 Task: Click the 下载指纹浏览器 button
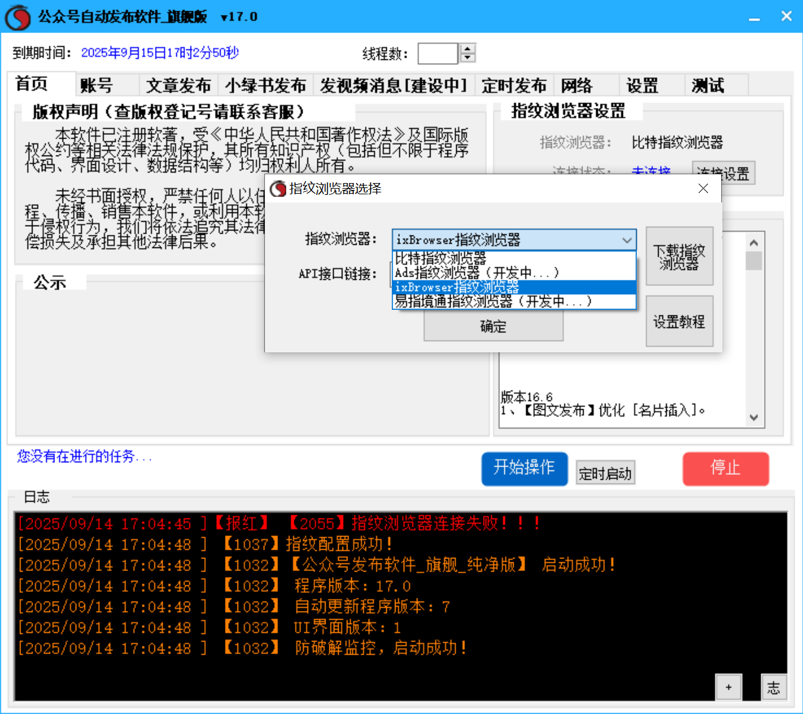tap(679, 256)
